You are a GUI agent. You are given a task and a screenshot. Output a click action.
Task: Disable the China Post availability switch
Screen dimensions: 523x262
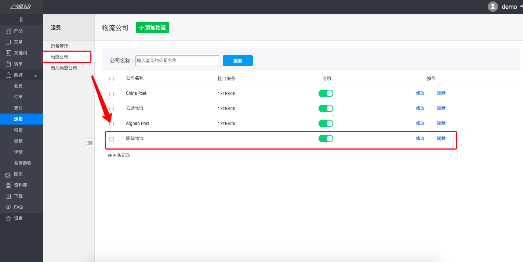click(x=326, y=93)
